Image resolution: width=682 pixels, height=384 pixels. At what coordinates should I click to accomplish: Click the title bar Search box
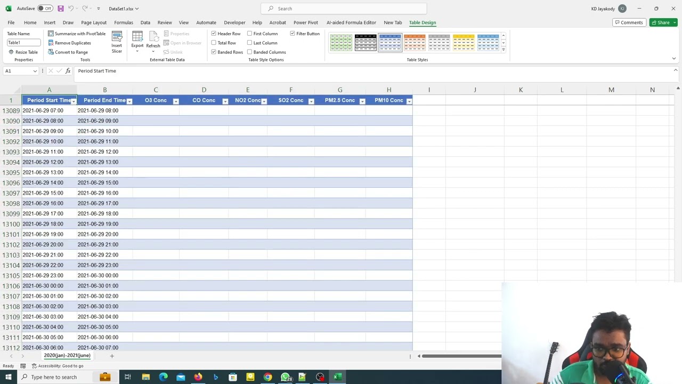(x=344, y=9)
